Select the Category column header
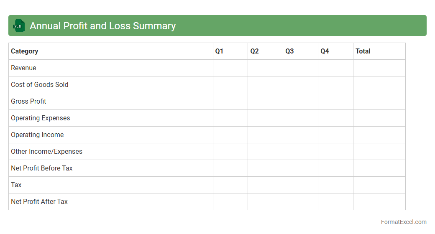Viewport: 435px width, 234px height. tap(25, 51)
